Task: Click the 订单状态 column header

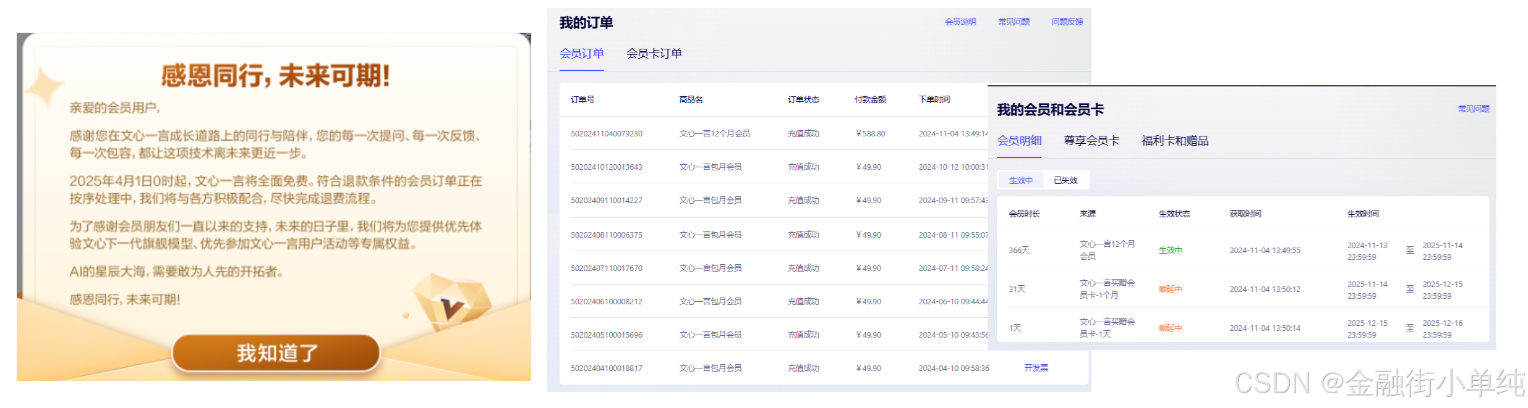Action: pyautogui.click(x=803, y=99)
